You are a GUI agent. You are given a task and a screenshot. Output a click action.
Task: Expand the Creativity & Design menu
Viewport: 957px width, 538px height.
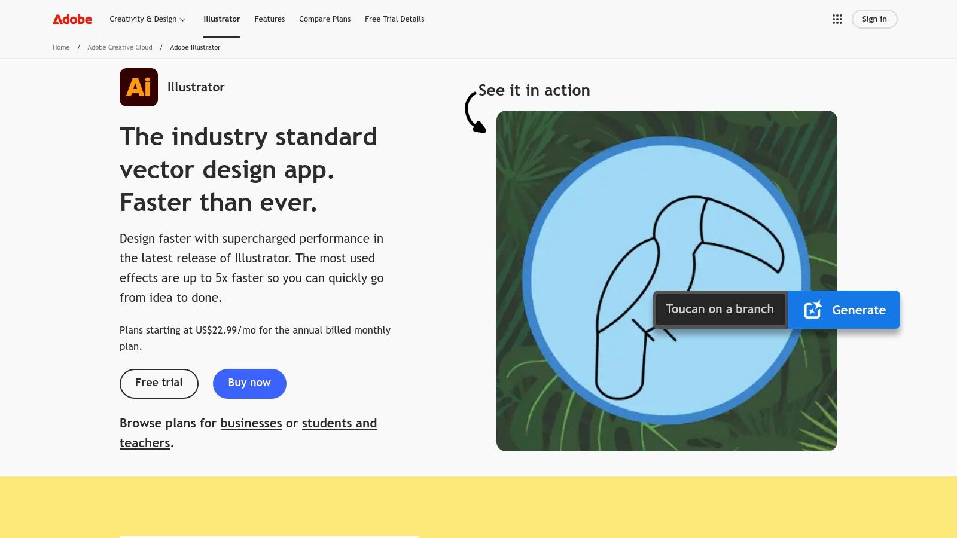(147, 19)
